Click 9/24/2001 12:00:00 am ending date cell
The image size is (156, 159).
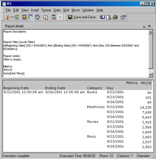coord(65,92)
